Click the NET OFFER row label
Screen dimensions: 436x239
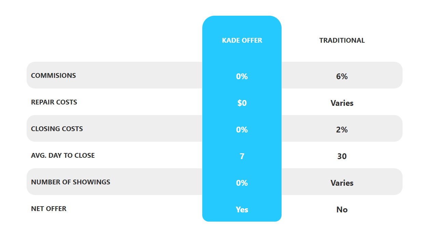[49, 209]
